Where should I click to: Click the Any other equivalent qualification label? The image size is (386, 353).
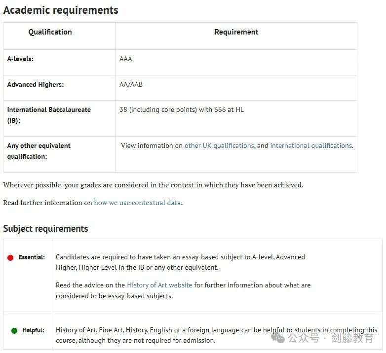[x=39, y=151]
